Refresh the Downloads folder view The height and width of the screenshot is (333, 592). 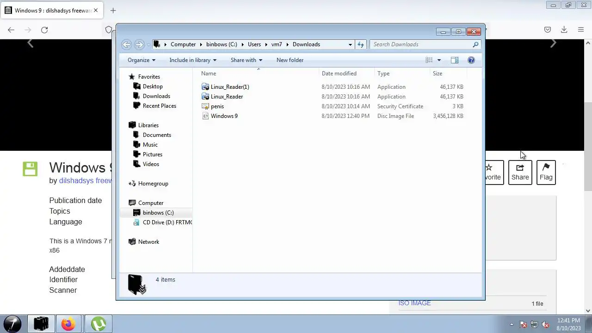tap(361, 44)
